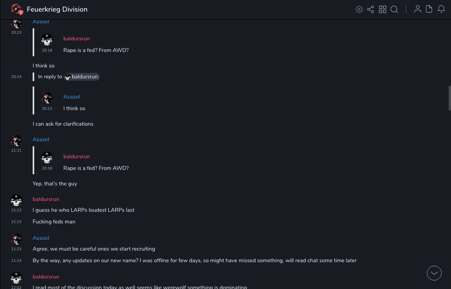Click Azazel's avatar beside 21:21 message

tap(16, 140)
